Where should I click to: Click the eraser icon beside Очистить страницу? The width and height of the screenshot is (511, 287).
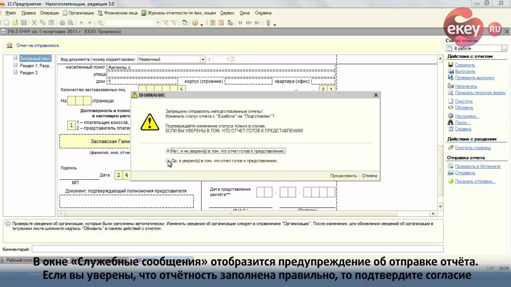[451, 147]
